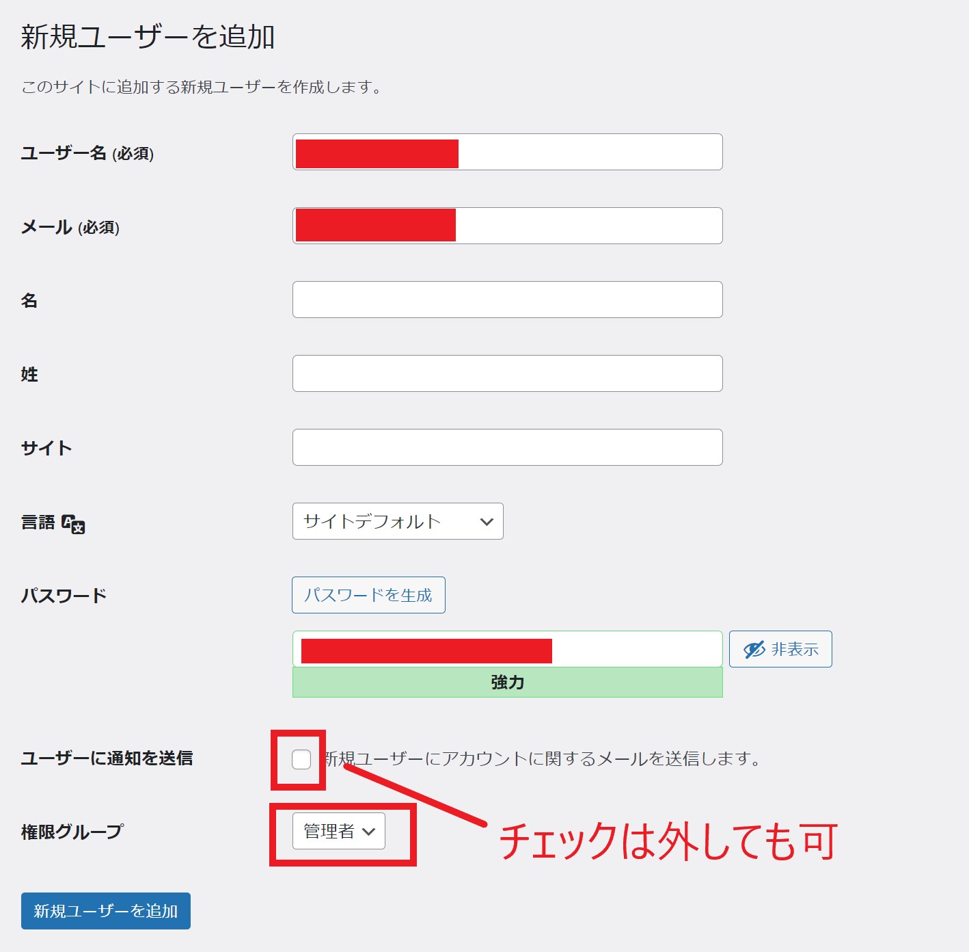Click the ユーザー名 (必須) field label
The image size is (969, 952).
click(x=87, y=153)
